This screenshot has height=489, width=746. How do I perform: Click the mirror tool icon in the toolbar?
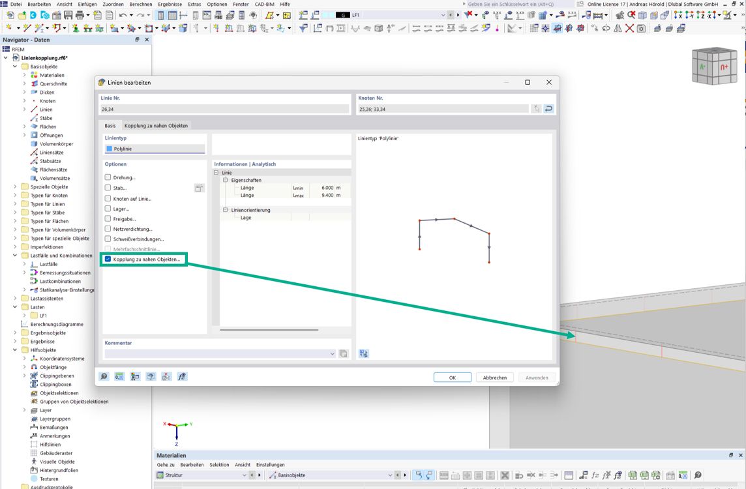[618, 29]
